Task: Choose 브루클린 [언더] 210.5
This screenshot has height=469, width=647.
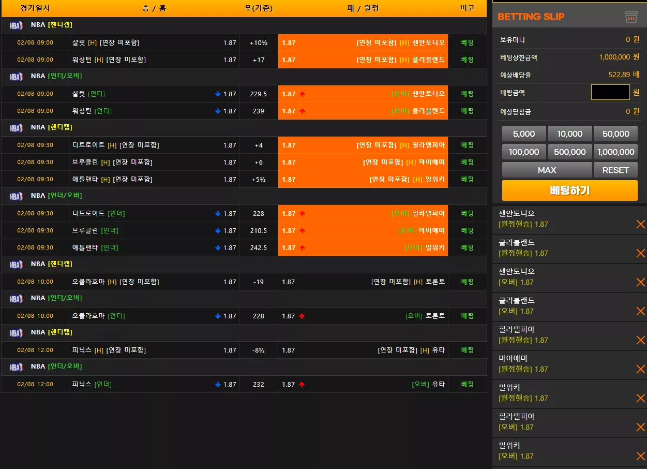Action: point(154,231)
